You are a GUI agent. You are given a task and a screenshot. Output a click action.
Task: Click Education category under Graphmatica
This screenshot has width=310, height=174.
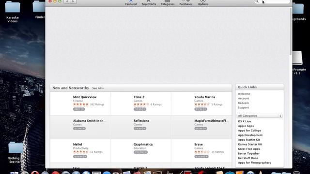pyautogui.click(x=140, y=148)
